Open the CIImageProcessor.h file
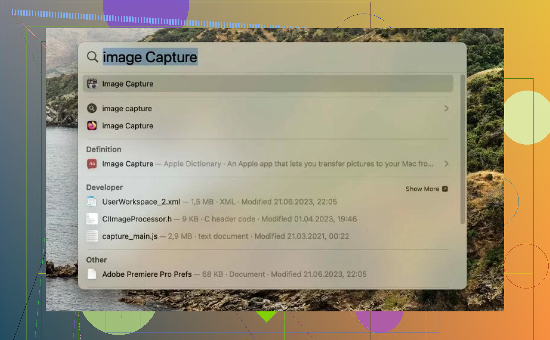Screen dimensions: 550x340 [268, 219]
